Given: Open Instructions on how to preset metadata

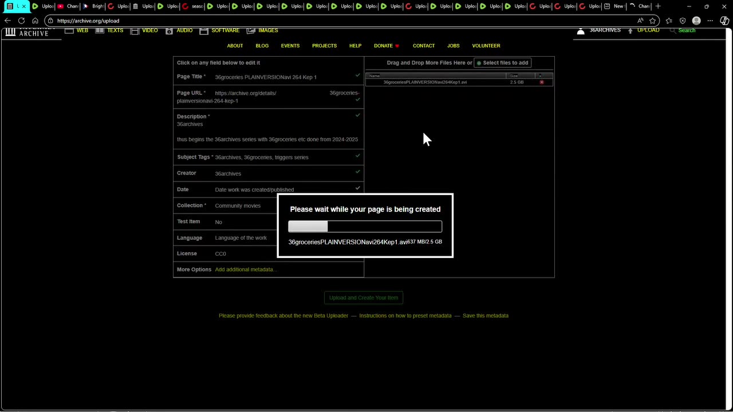Looking at the screenshot, I should click(405, 316).
